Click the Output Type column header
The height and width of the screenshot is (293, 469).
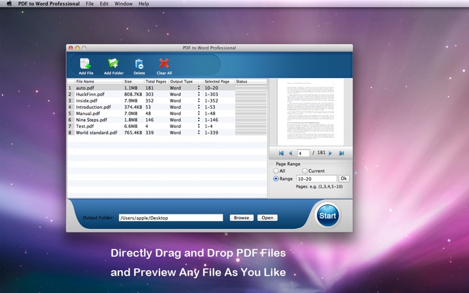[x=186, y=81]
